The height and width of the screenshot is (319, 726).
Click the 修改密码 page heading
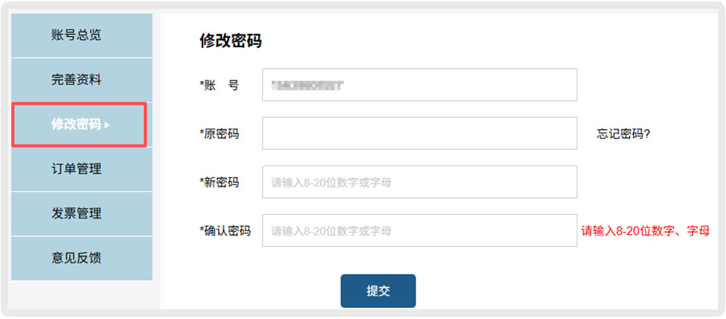pos(231,41)
